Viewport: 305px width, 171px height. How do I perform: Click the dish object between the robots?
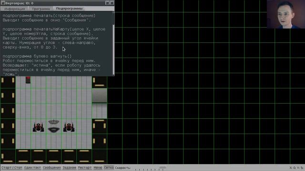pyautogui.click(x=54, y=126)
